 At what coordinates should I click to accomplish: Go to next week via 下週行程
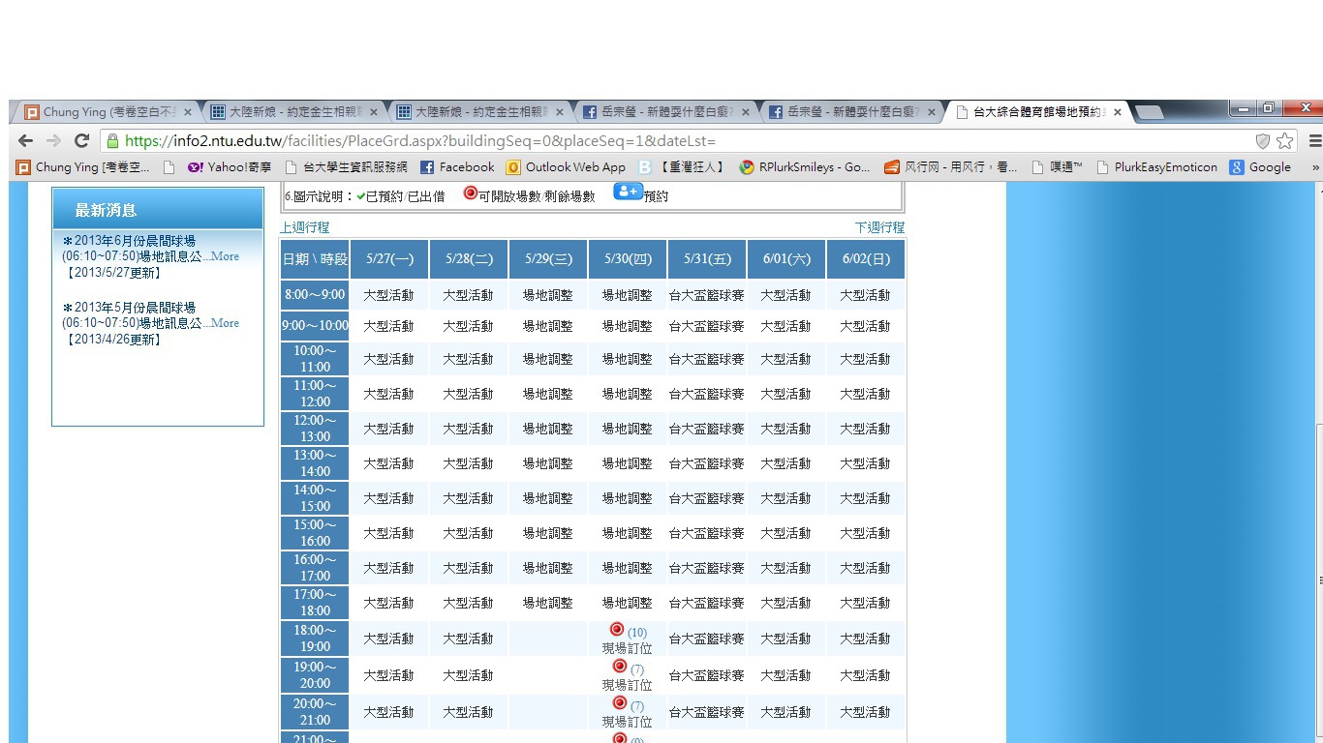pos(879,228)
